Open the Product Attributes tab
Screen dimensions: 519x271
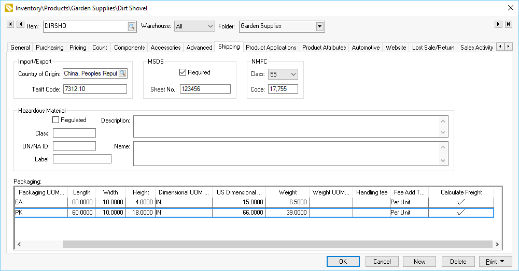click(324, 48)
